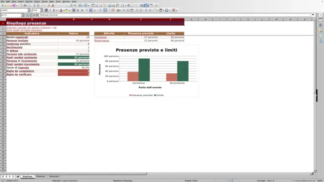
Task: Open the sidebar Styles panel icon
Action: pos(321,25)
